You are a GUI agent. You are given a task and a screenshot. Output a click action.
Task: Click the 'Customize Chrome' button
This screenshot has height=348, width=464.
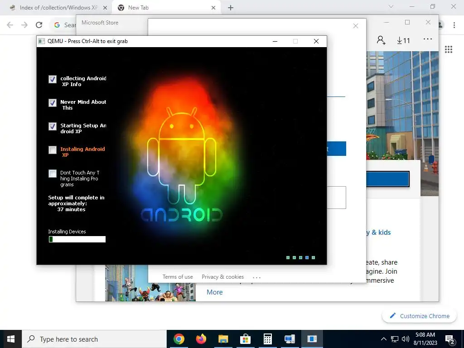point(419,316)
